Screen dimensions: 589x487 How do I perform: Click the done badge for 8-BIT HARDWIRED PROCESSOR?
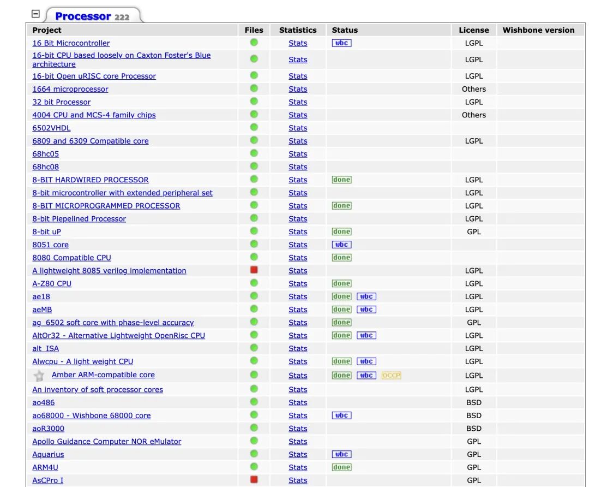[341, 180]
